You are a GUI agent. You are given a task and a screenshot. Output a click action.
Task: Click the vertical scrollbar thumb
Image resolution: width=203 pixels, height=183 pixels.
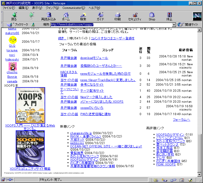199,153
